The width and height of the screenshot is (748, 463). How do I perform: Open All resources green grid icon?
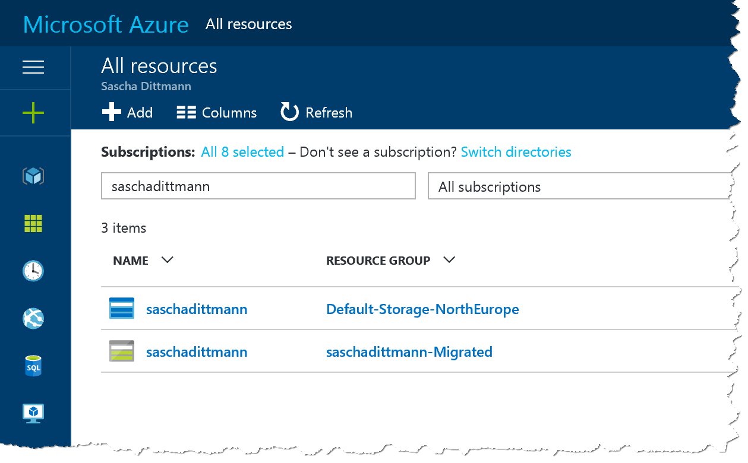pyautogui.click(x=33, y=224)
